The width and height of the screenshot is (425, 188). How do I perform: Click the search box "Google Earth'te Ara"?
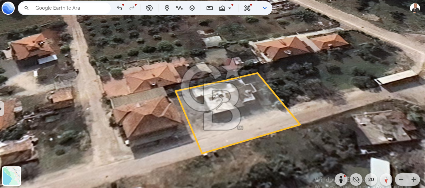64,8
